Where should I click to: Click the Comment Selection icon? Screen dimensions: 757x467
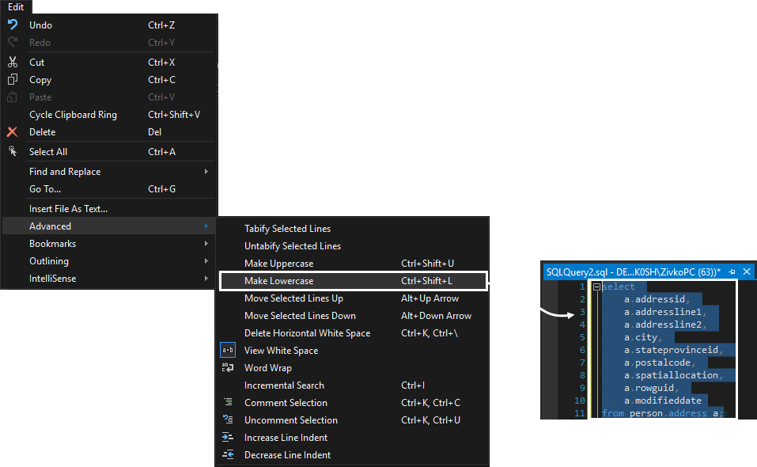[228, 402]
